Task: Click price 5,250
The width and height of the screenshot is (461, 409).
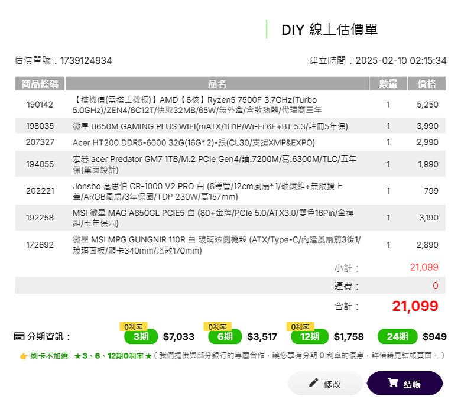Action: point(427,105)
